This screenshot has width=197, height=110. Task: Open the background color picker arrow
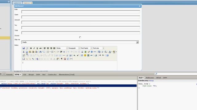(x=116, y=52)
